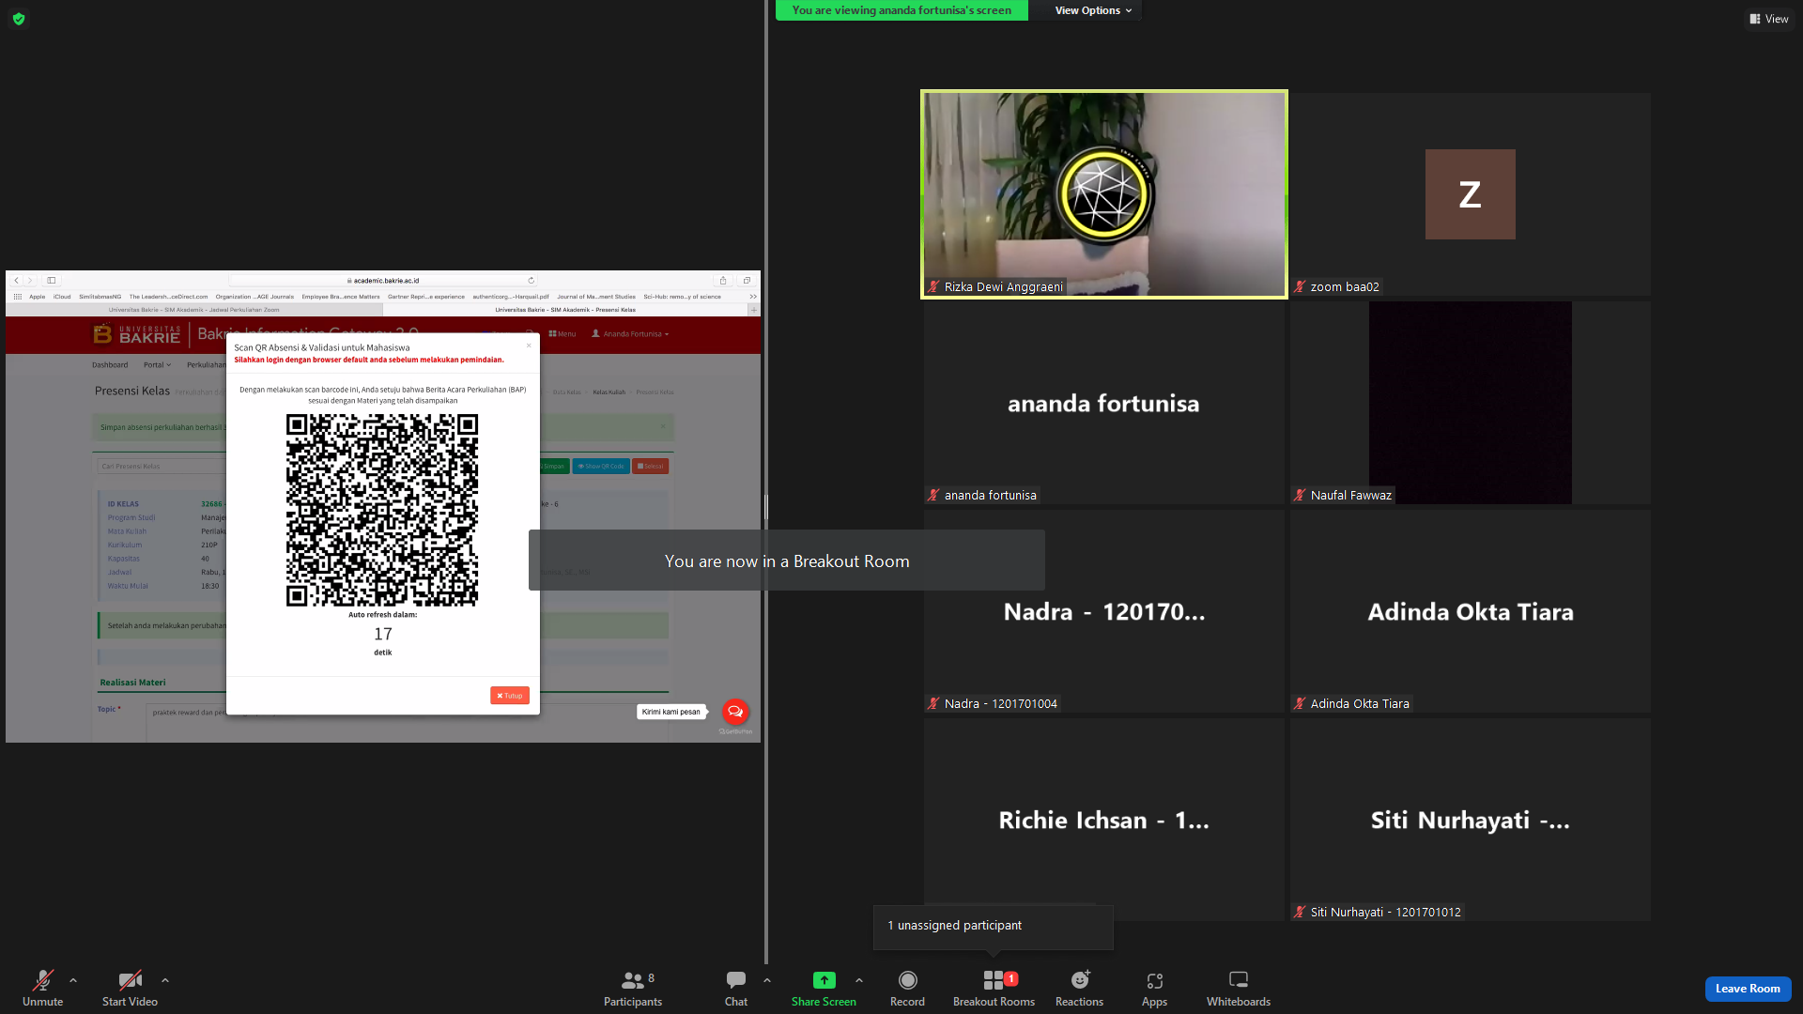Change layout using the View button
This screenshot has height=1014, width=1803.
pyautogui.click(x=1769, y=19)
